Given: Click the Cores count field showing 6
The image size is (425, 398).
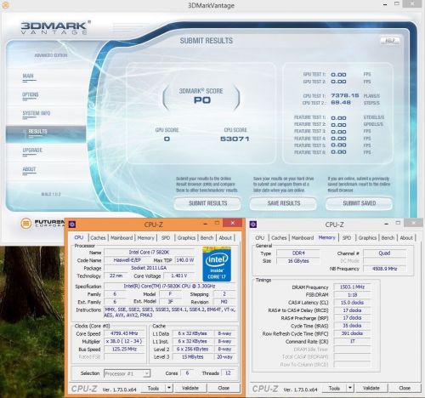Looking at the screenshot, I should [x=187, y=373].
